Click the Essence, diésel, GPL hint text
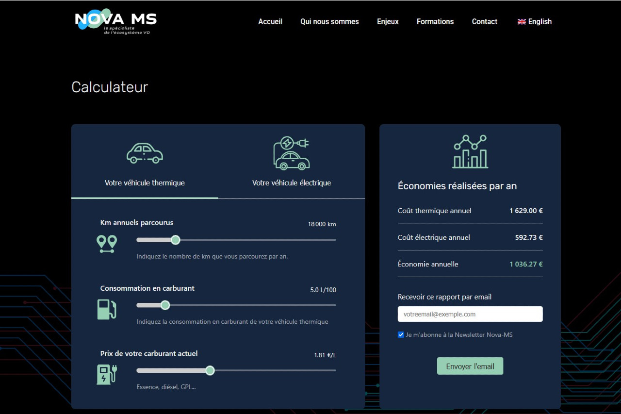Image resolution: width=621 pixels, height=414 pixels. point(166,387)
